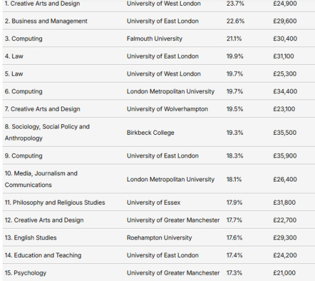Select '11. Philosophy and Religious Studies'

(55, 203)
